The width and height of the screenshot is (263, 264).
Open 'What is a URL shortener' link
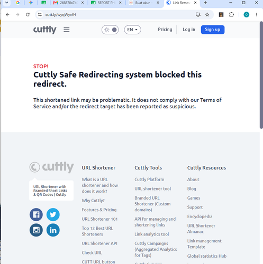[100, 185]
